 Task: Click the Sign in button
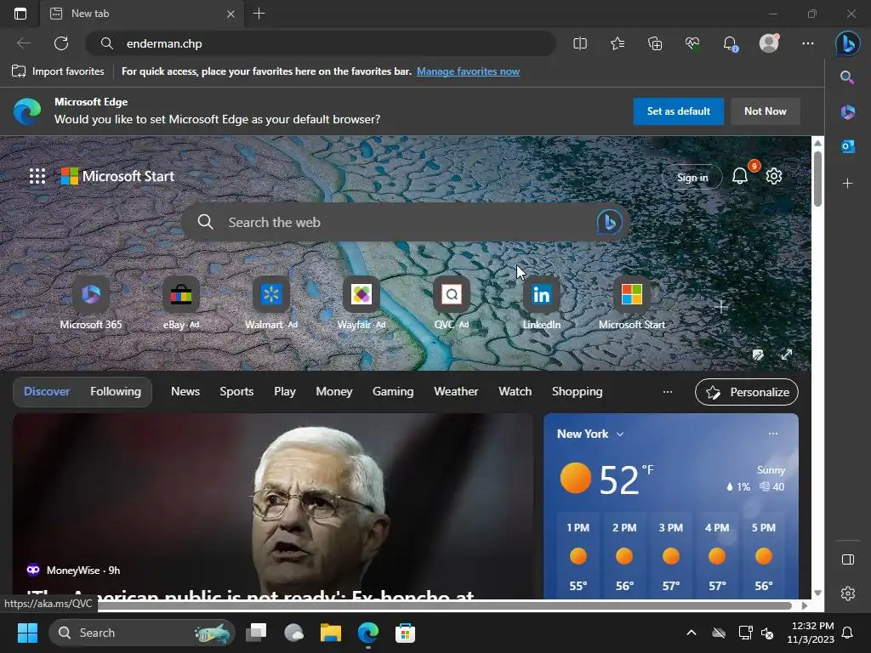pyautogui.click(x=692, y=177)
